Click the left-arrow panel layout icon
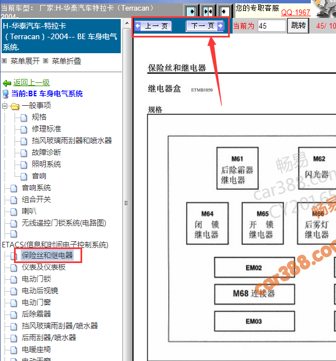This screenshot has height=361, width=336. coord(224,11)
